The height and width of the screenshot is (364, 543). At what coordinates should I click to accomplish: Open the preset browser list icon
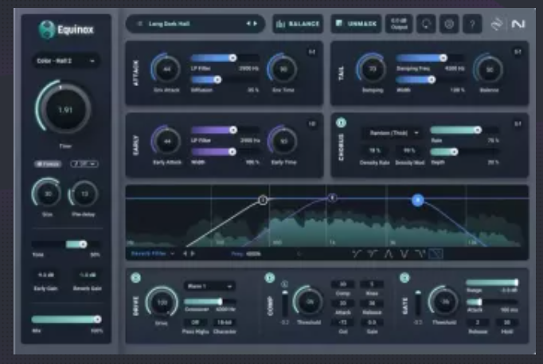coord(139,24)
